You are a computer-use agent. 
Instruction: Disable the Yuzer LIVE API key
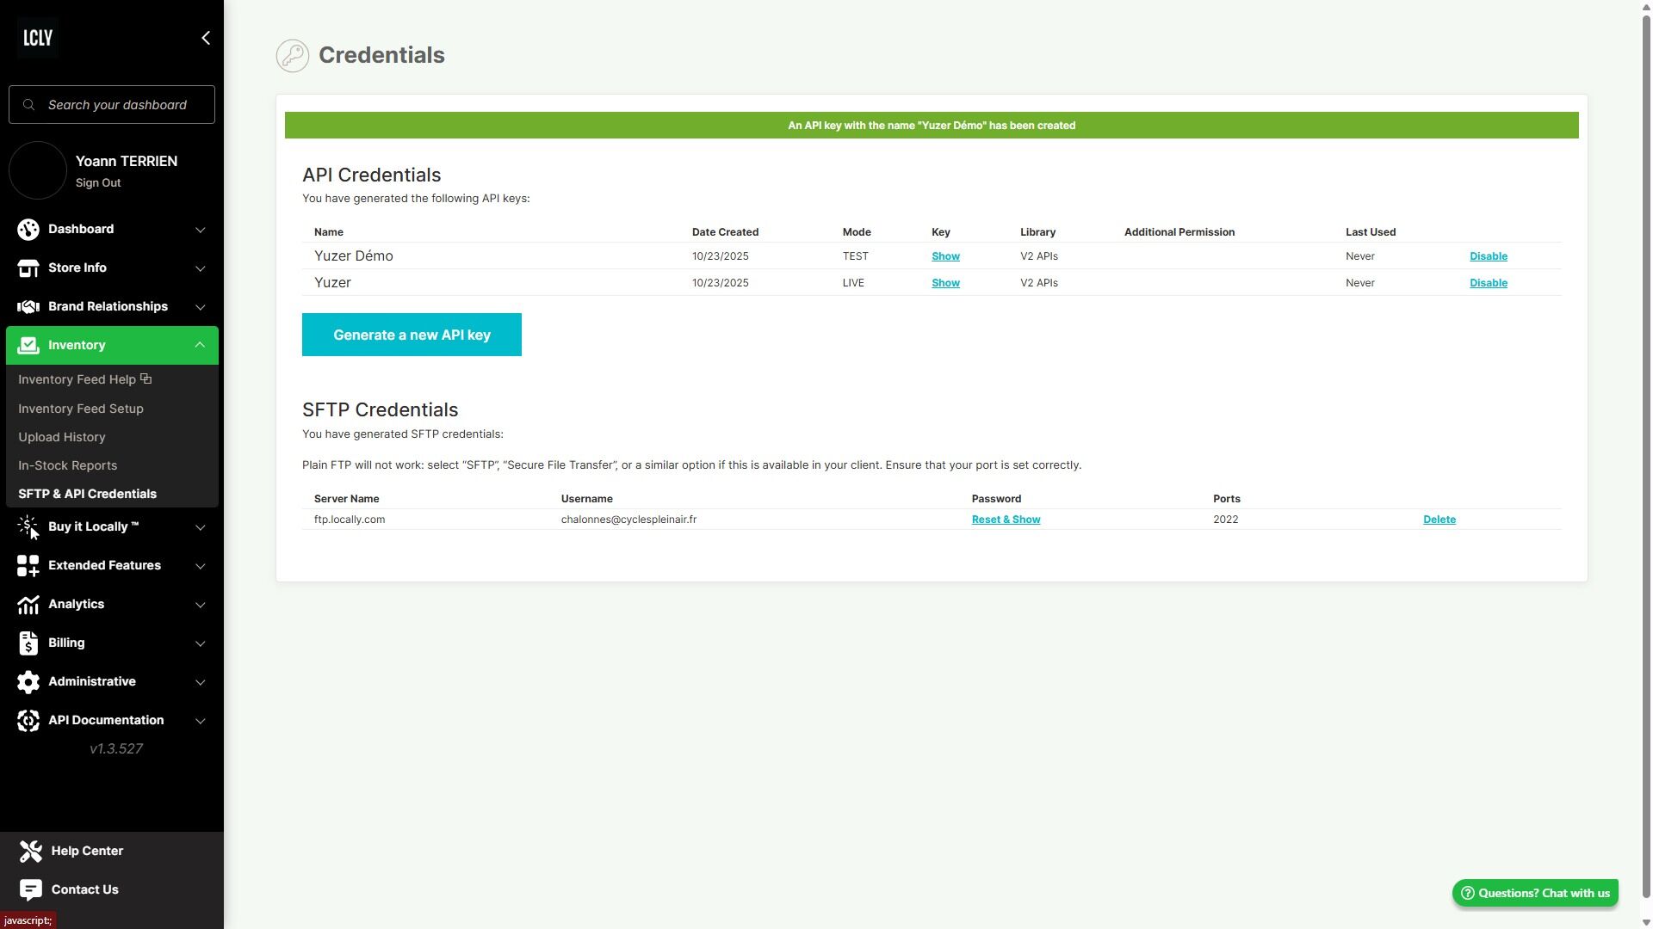click(x=1488, y=283)
